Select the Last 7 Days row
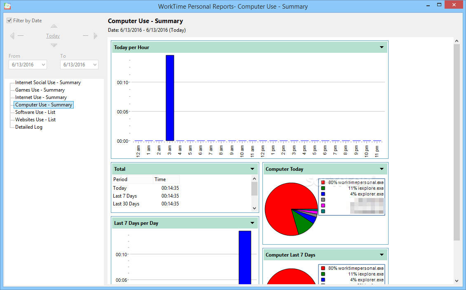The width and height of the screenshot is (466, 290). click(146, 196)
